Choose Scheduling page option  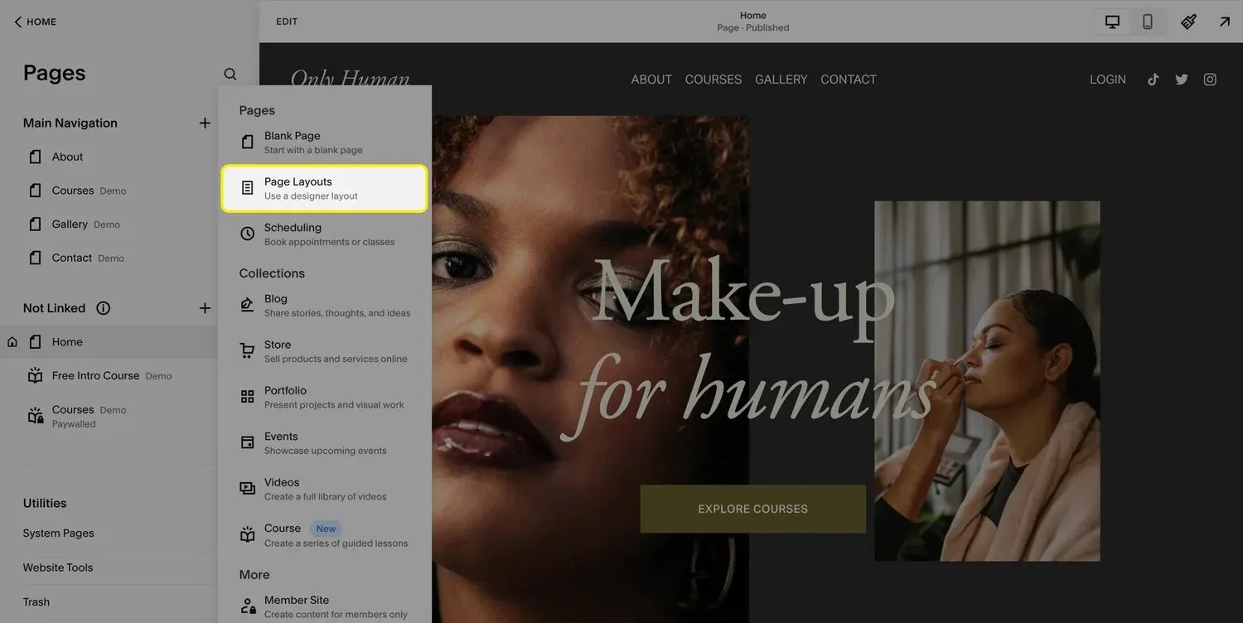tap(325, 234)
